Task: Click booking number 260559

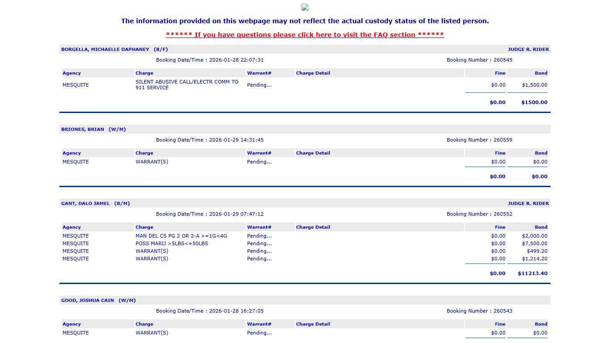Action: point(502,140)
